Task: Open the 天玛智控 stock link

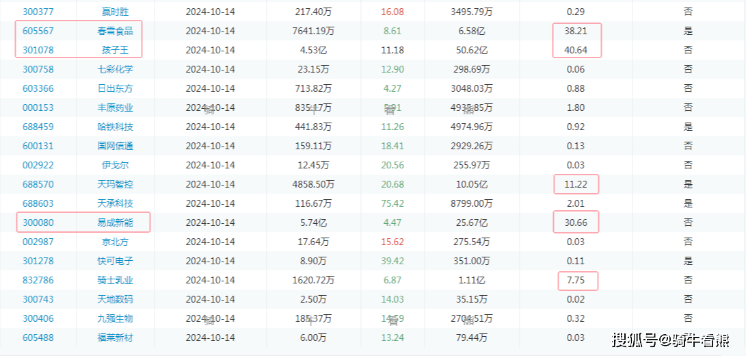Action: click(x=115, y=184)
